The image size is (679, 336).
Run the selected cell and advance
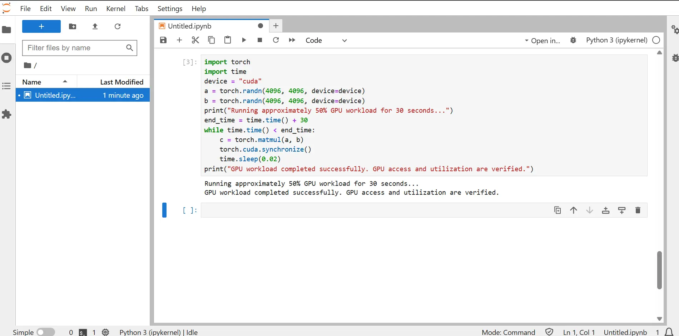[244, 40]
